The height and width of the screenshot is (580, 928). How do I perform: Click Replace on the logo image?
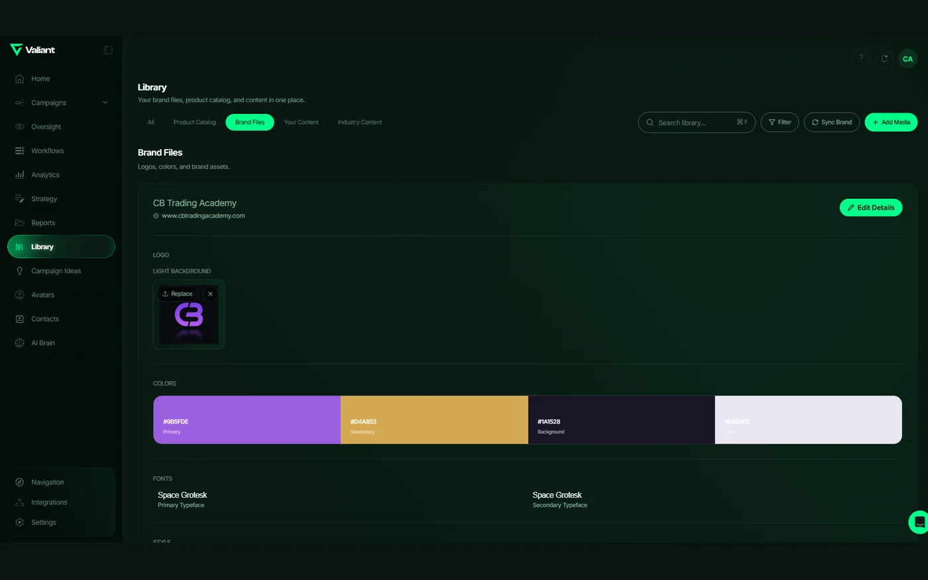pyautogui.click(x=178, y=294)
